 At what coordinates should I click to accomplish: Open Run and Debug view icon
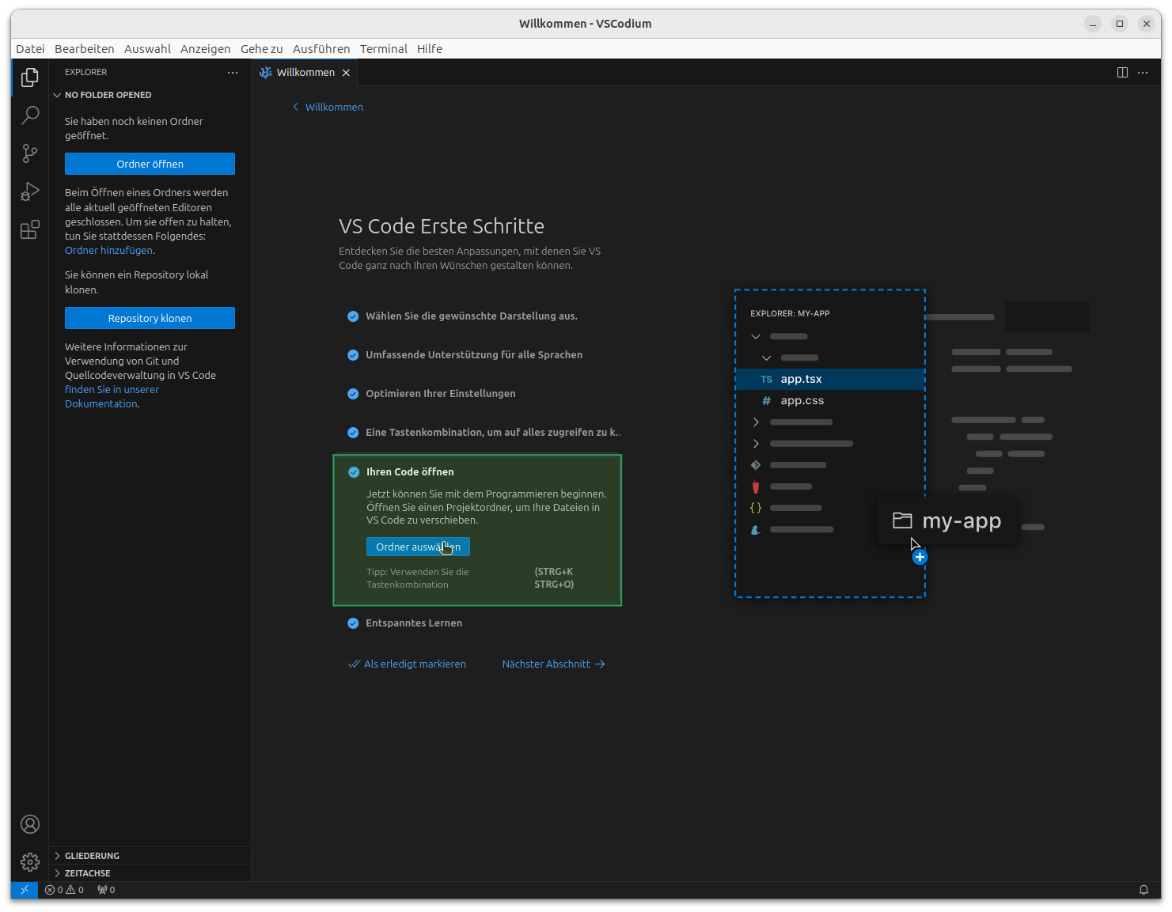[x=30, y=192]
